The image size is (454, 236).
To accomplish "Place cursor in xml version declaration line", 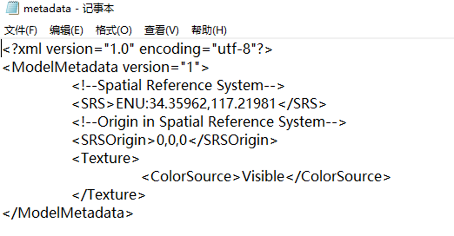I will pyautogui.click(x=137, y=49).
